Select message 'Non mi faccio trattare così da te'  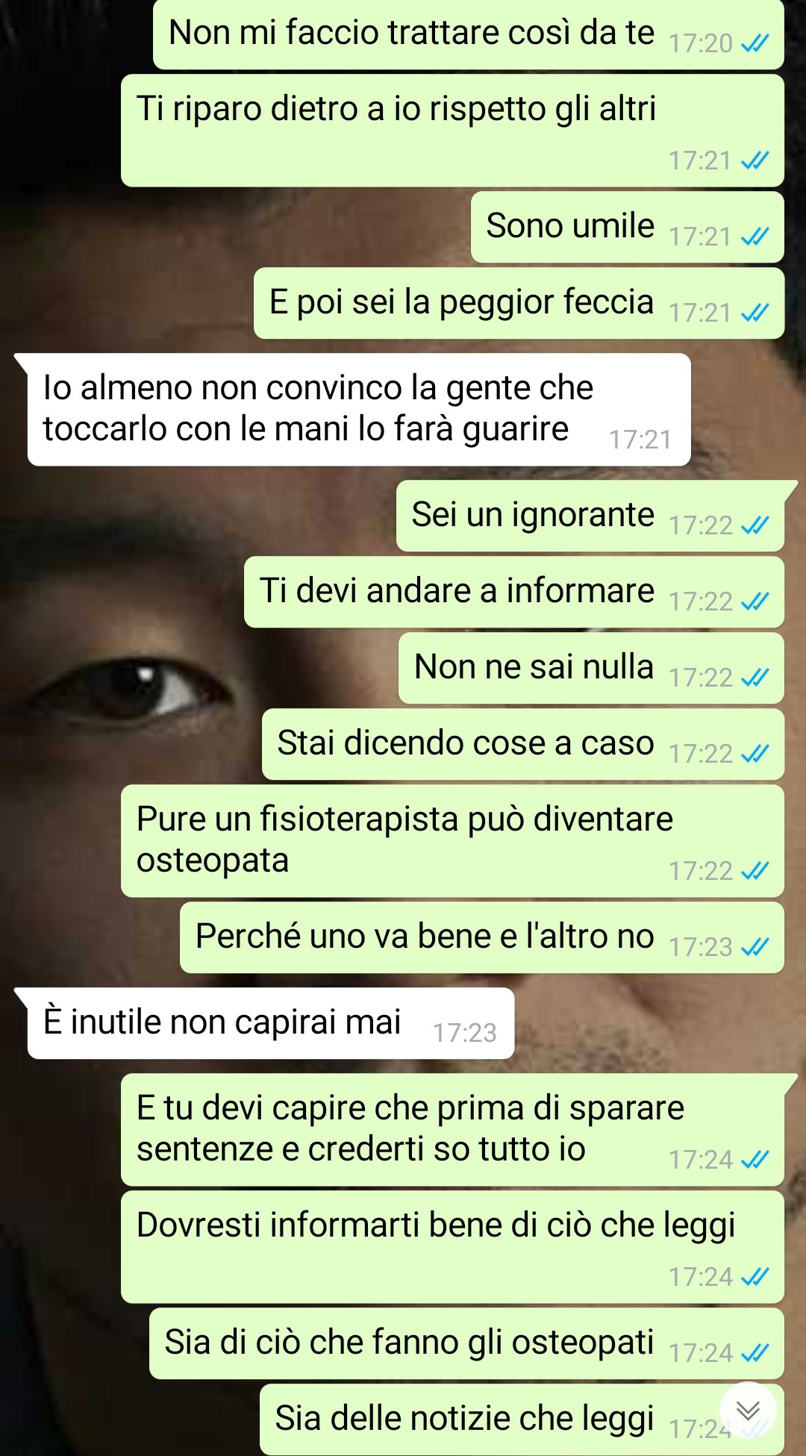pos(469,34)
